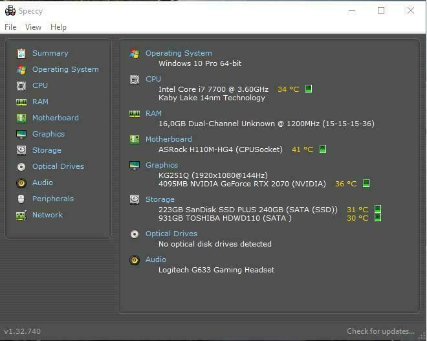Click the green temperature indicator beside 34 °C
Screen dimensions: 427x341
point(309,89)
